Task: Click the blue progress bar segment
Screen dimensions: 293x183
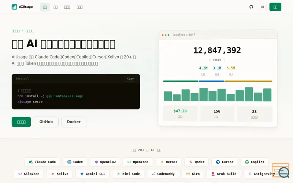Action: [212, 81]
